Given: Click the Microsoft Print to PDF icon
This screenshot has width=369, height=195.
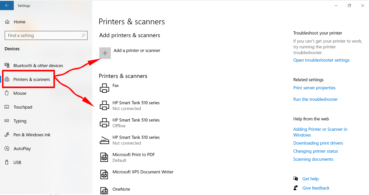Looking at the screenshot, I should click(104, 157).
